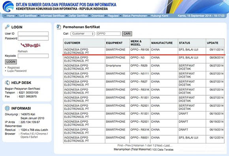Viewport: 229px width, 156px height.
Task: Click the Chrome browser link
Action: click(41, 134)
